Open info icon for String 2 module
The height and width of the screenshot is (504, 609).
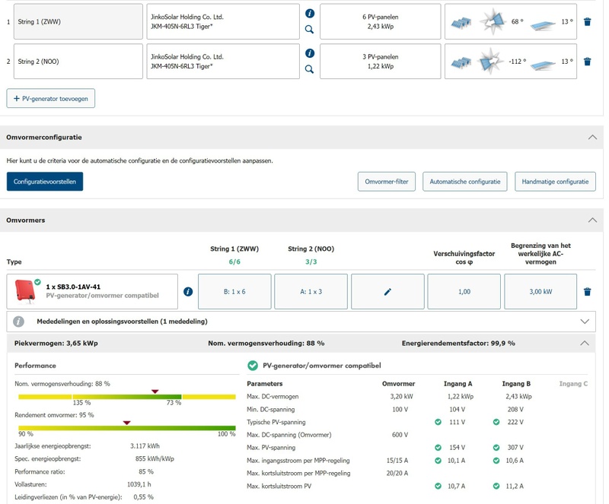[x=309, y=53]
